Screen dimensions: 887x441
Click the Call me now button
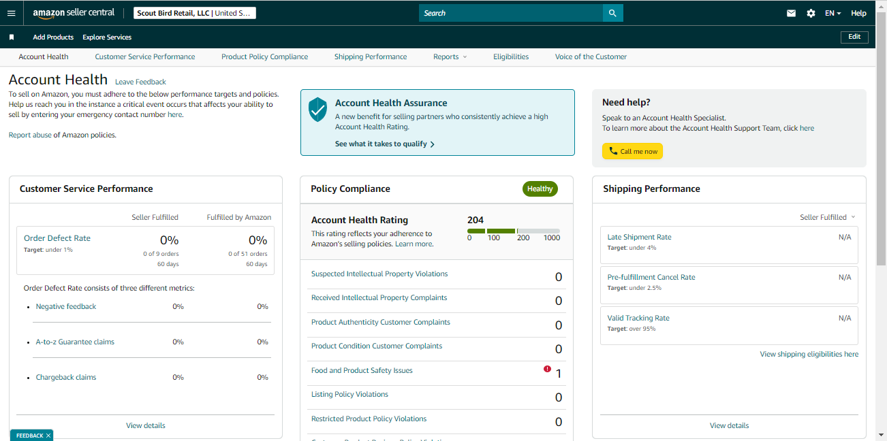(632, 151)
